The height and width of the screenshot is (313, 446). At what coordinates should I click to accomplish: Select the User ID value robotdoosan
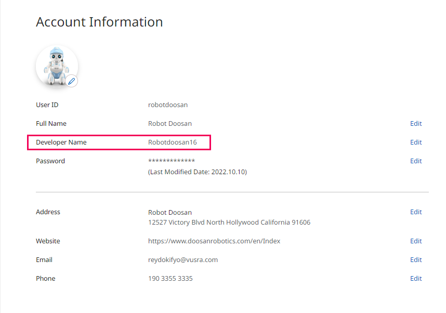click(x=167, y=105)
